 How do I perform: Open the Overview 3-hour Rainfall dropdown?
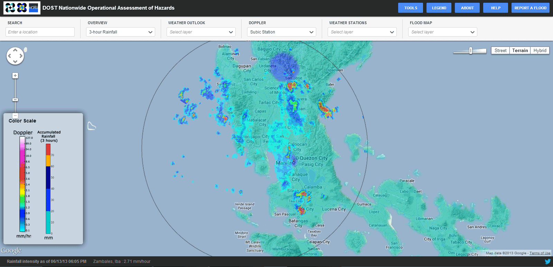point(121,32)
